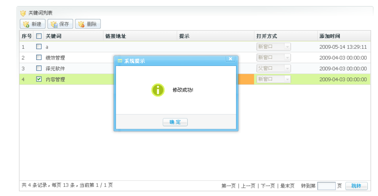Select the keyword cell 泽元软件
The image size is (378, 196).
coord(55,69)
